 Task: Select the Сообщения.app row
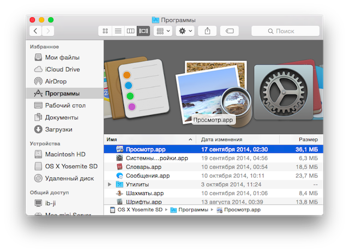[213, 176]
